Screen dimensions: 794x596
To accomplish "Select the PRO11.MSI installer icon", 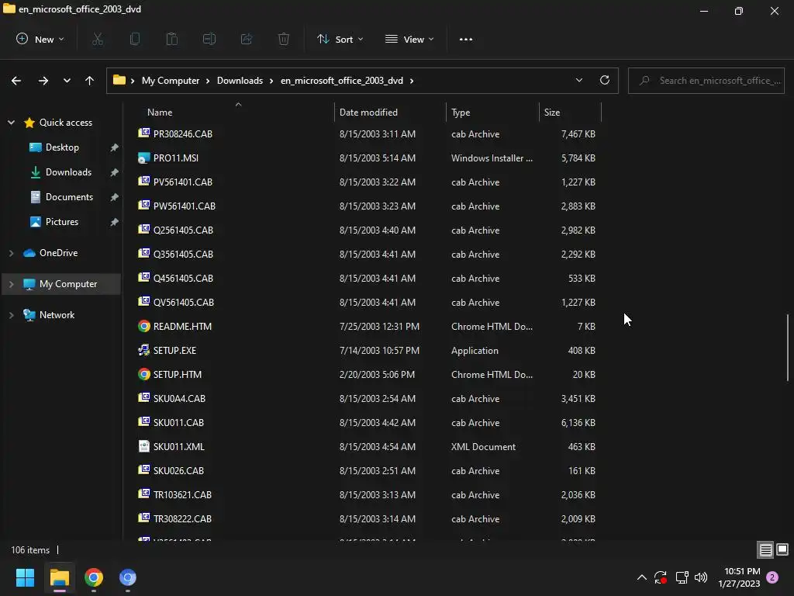I will tap(143, 158).
